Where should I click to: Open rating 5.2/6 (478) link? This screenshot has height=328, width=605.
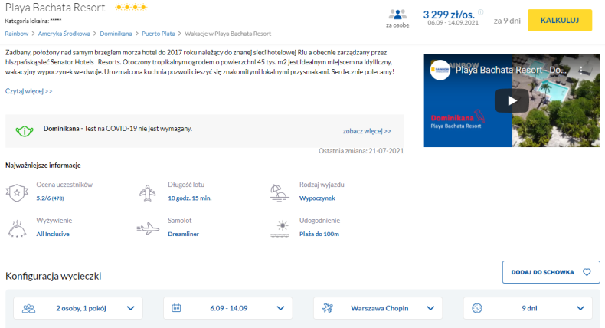pyautogui.click(x=50, y=198)
